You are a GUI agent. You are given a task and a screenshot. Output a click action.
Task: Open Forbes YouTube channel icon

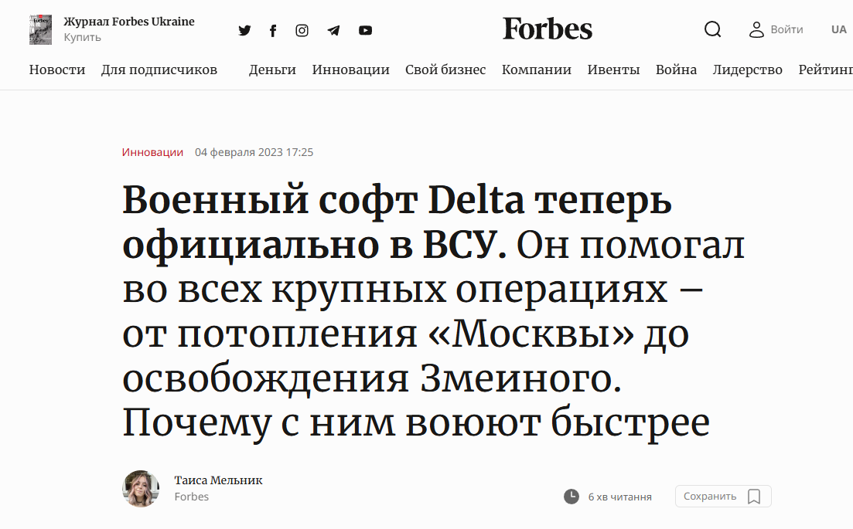click(366, 30)
